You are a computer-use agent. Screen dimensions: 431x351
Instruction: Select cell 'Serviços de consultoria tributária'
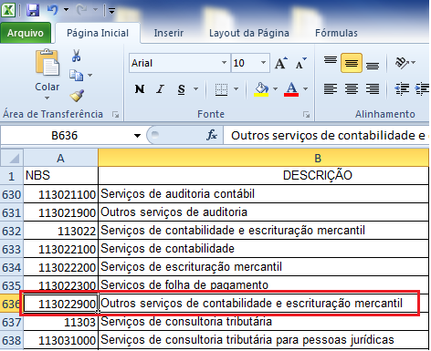tap(263, 322)
